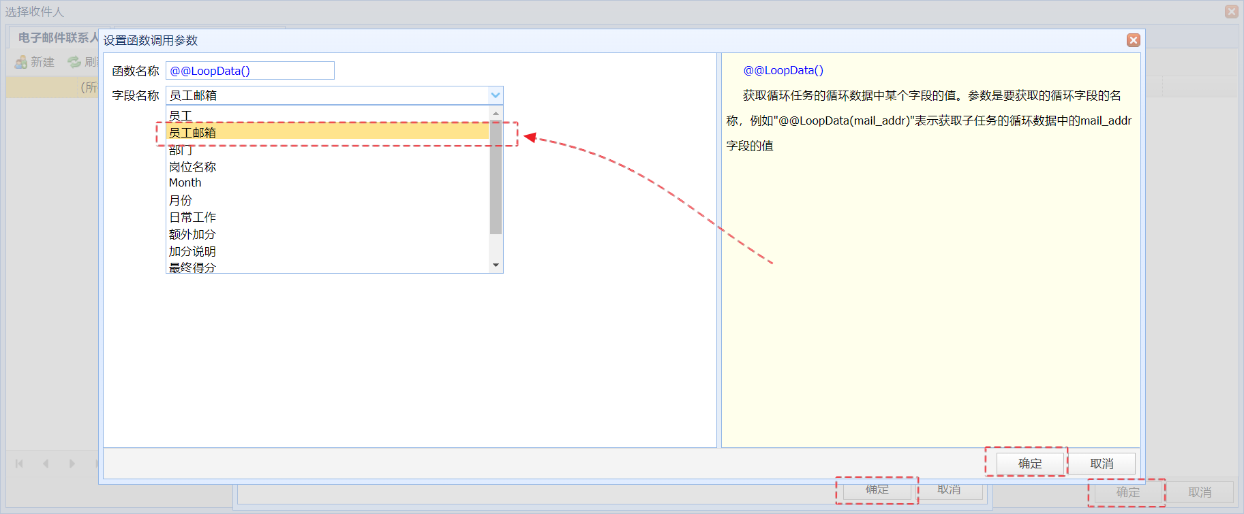
Task: Click the green refresh icon beside 新建
Action: (x=74, y=62)
